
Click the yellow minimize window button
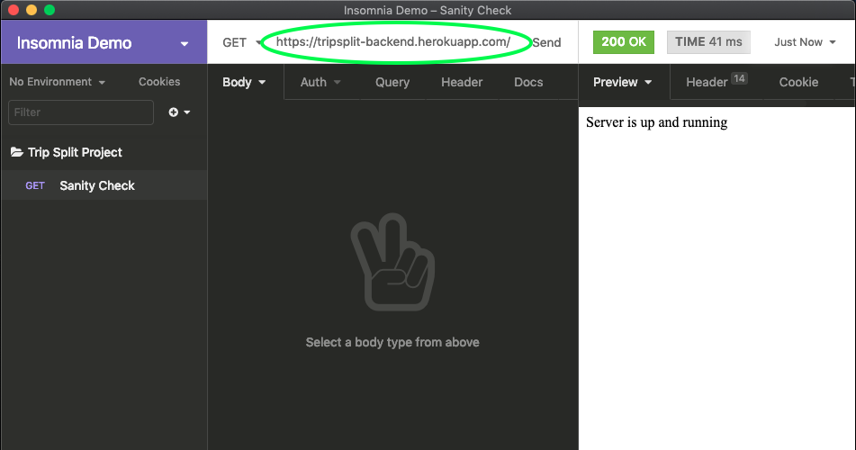[x=31, y=10]
